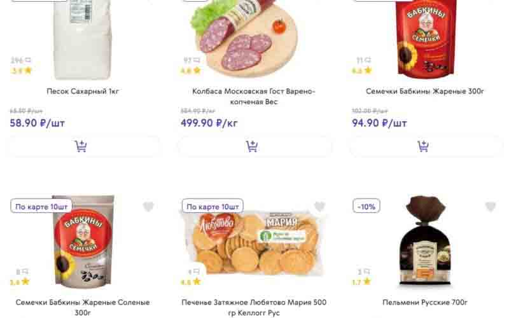
Task: Open Семечки Бабкины Жареные 300г title
Action: click(425, 92)
